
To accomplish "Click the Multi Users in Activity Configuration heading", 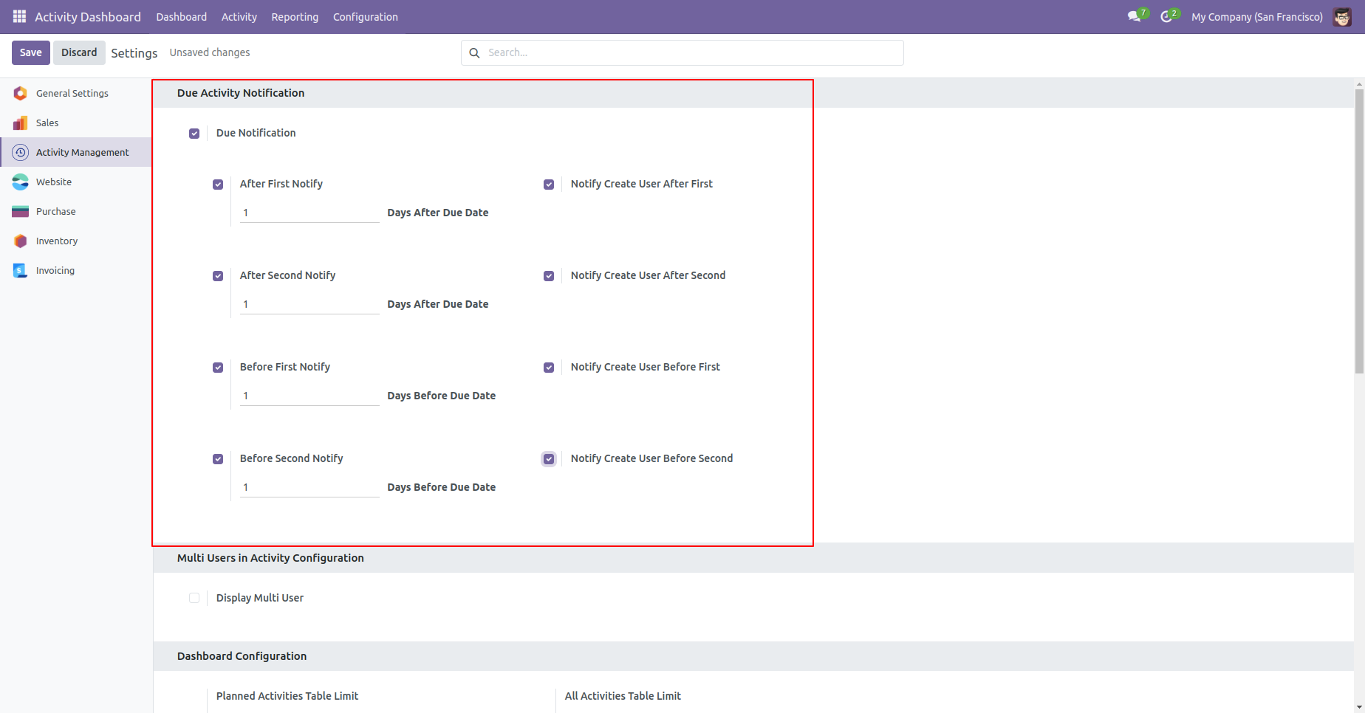I will pyautogui.click(x=270, y=558).
